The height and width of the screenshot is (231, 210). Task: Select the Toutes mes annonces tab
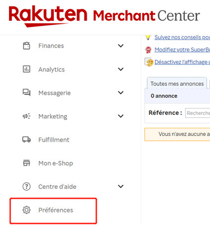click(177, 83)
